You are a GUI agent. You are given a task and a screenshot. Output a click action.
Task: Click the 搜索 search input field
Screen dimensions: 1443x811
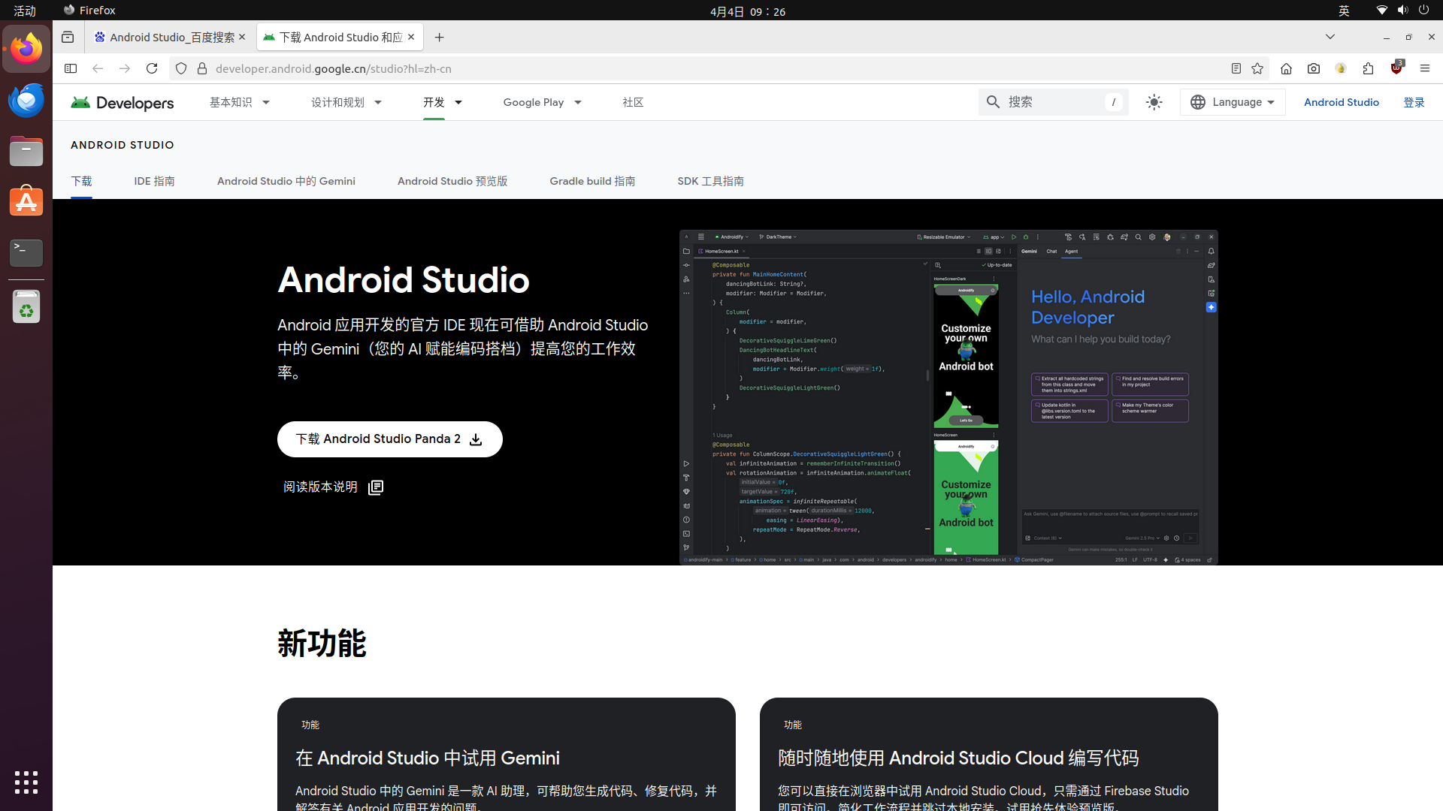pyautogui.click(x=1052, y=102)
